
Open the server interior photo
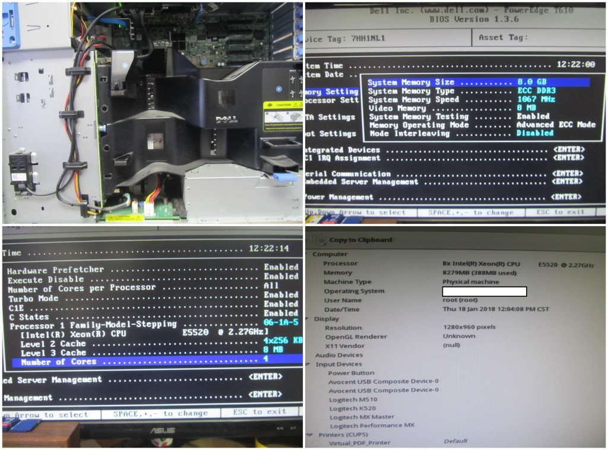[x=153, y=112]
